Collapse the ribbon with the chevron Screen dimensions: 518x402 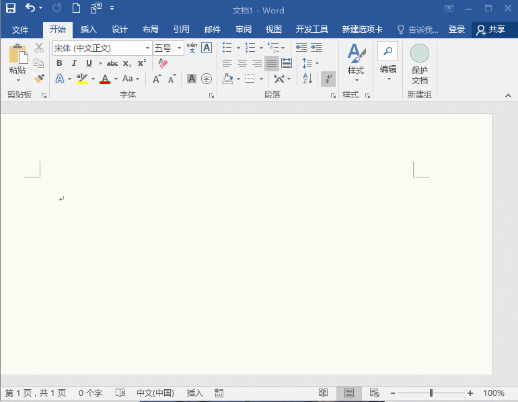click(x=508, y=95)
